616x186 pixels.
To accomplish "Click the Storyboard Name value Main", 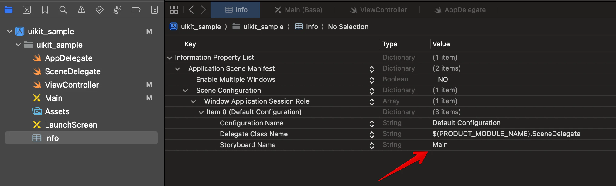I will [440, 145].
